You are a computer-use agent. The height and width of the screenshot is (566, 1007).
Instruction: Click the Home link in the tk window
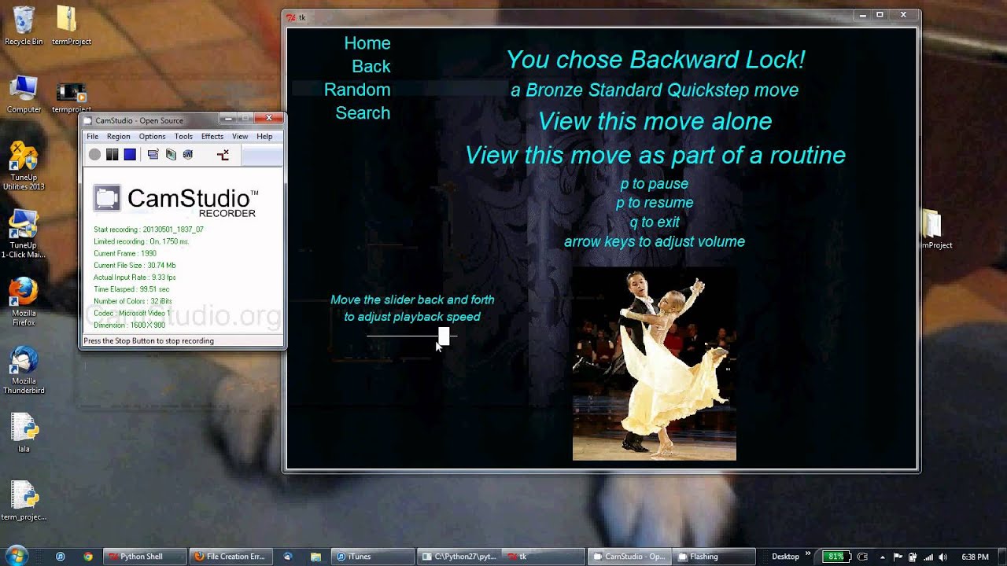point(367,43)
